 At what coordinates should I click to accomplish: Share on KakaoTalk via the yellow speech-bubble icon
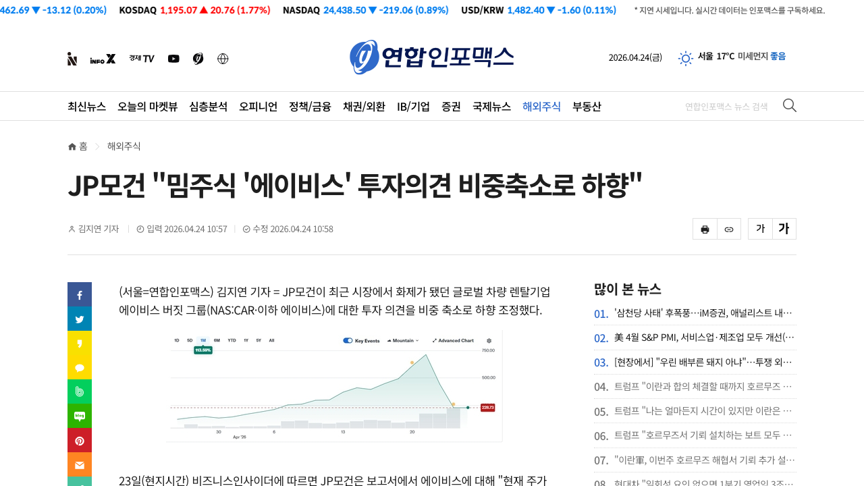click(80, 367)
